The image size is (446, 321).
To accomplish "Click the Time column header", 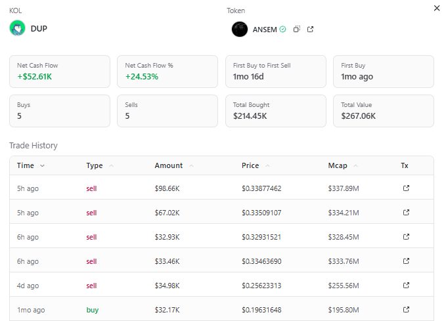I will [26, 165].
